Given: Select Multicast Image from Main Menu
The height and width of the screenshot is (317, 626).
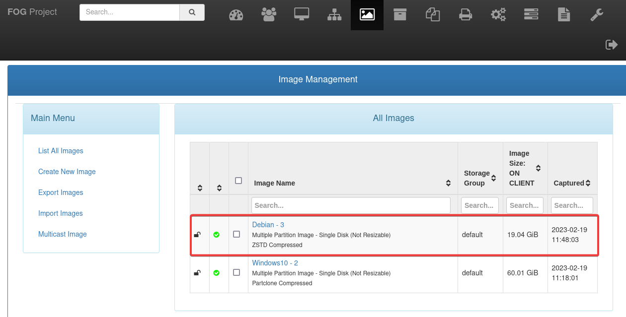Looking at the screenshot, I should [63, 234].
